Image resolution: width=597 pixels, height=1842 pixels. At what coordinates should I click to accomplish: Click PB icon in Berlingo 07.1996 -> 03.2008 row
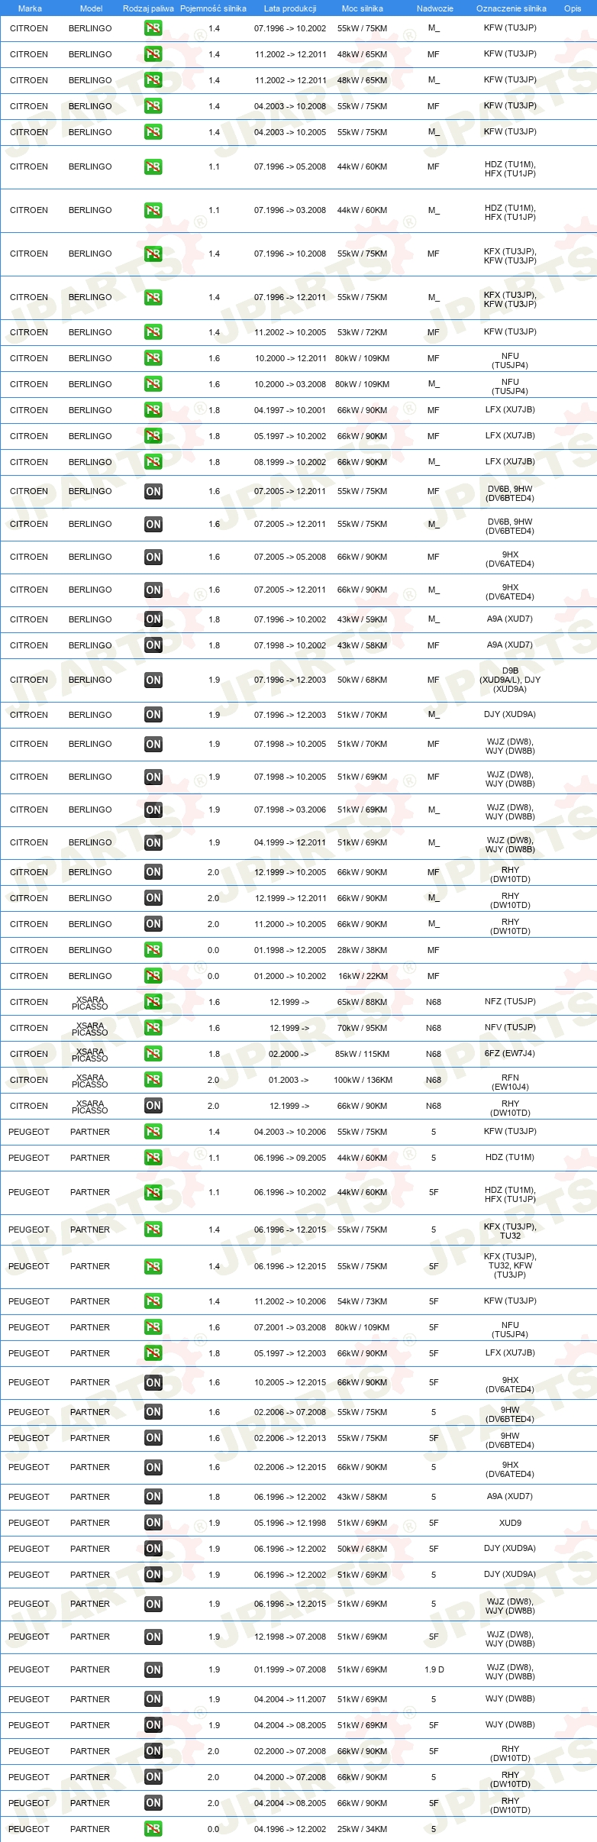(153, 210)
